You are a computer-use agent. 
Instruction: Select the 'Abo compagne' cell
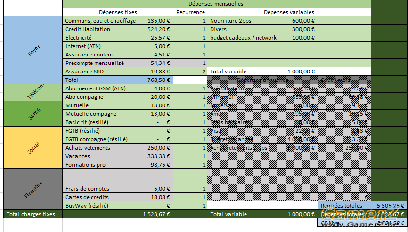[x=101, y=97]
